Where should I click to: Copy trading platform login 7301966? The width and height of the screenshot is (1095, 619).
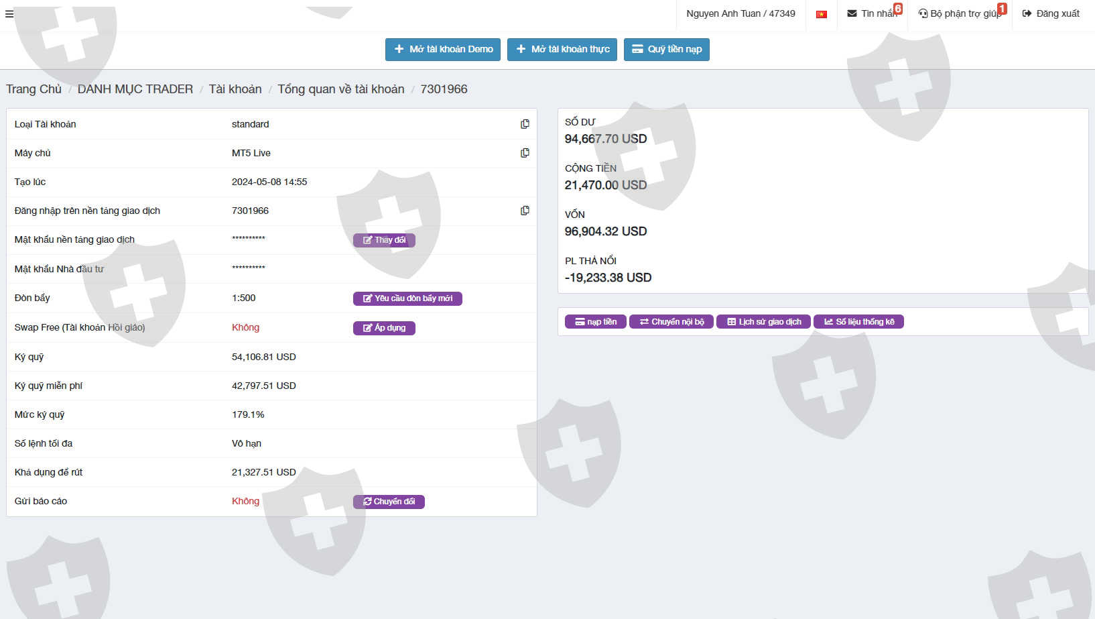(x=525, y=211)
